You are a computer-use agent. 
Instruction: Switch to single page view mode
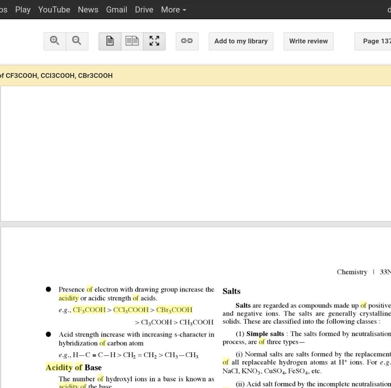tap(110, 41)
